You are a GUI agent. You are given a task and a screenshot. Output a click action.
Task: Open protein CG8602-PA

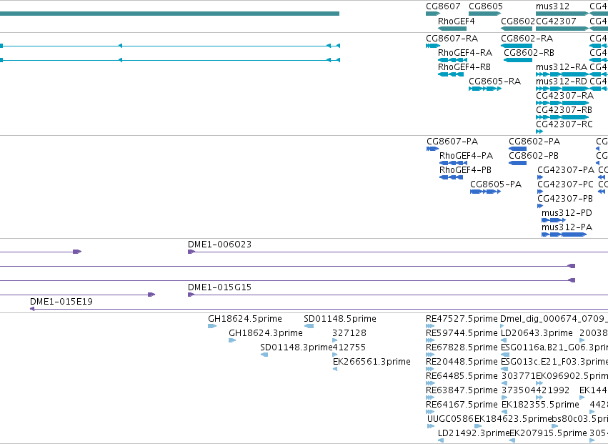tap(534, 142)
